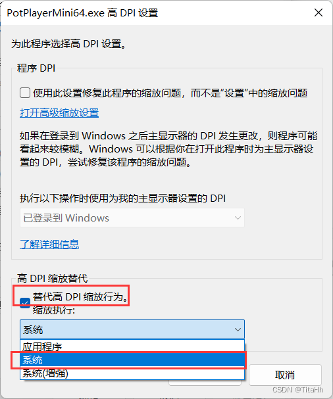Click the 缩放执行 label text
The image size is (333, 399).
point(54,310)
